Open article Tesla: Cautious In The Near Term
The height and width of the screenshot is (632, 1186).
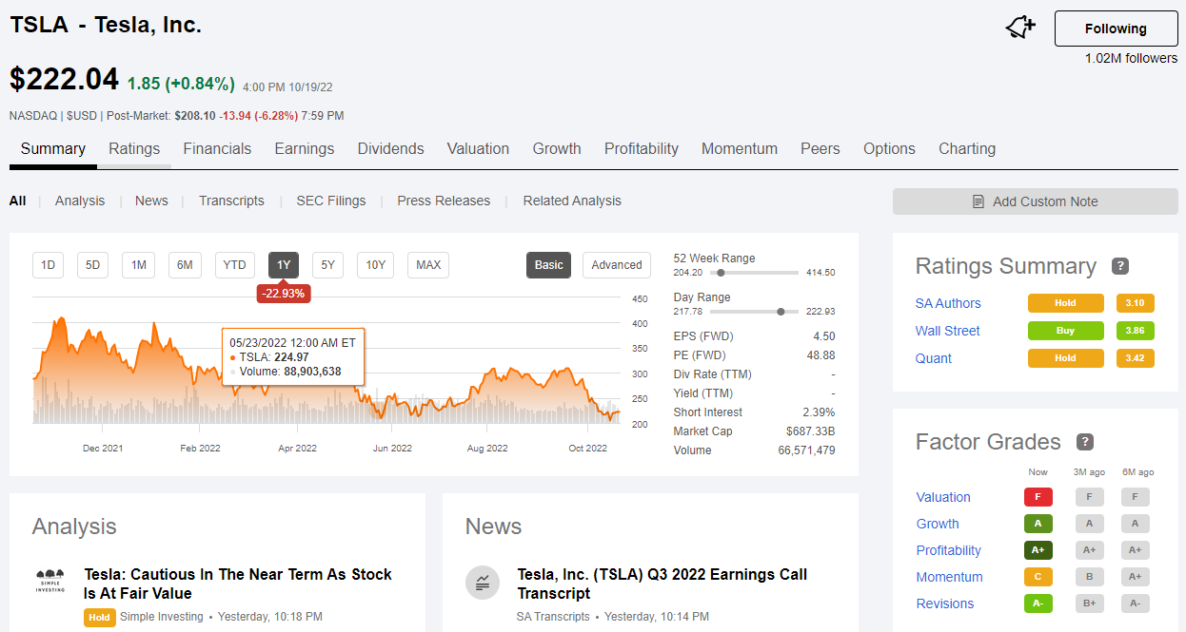(238, 584)
